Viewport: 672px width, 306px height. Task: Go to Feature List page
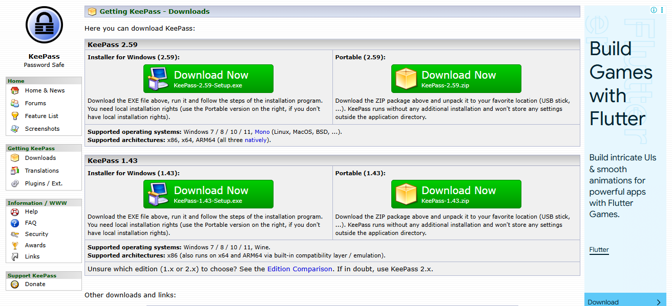pyautogui.click(x=41, y=116)
